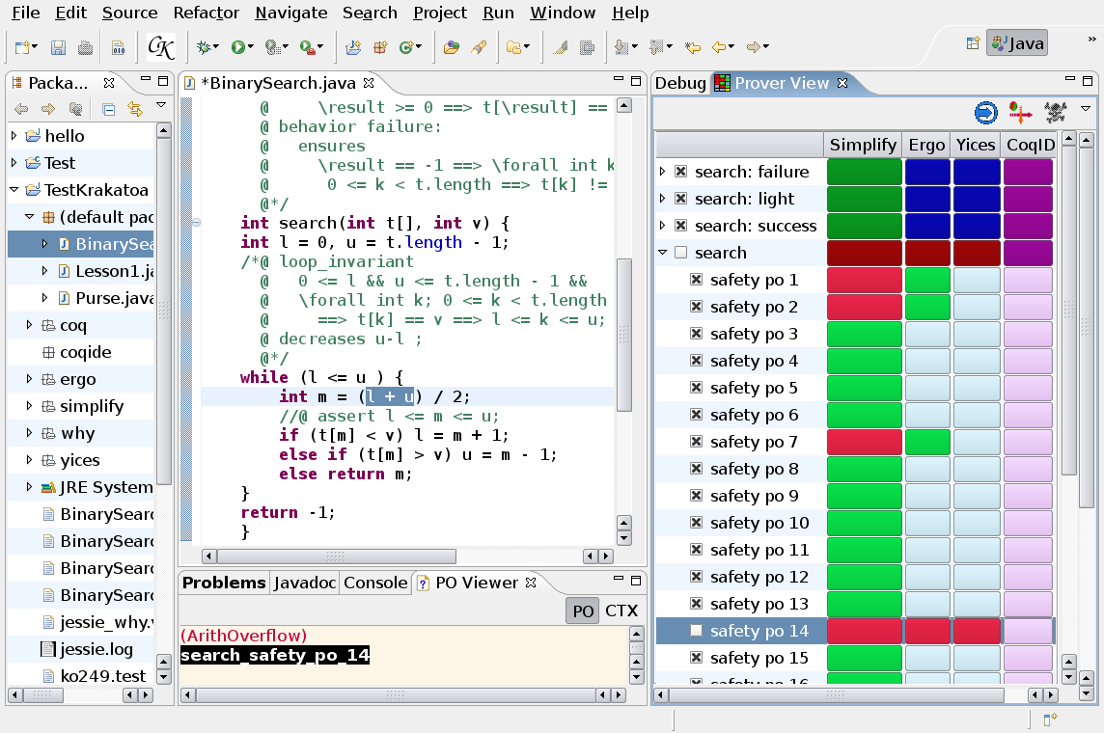Image resolution: width=1104 pixels, height=733 pixels.
Task: Open the Navigate menu
Action: click(x=290, y=13)
